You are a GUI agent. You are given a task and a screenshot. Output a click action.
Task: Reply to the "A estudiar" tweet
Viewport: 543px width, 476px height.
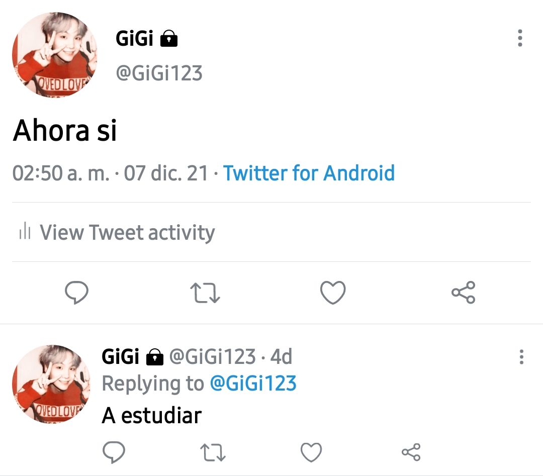tap(114, 452)
